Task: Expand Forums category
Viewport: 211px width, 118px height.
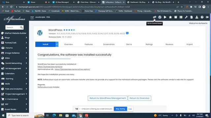Action: (x=14, y=48)
